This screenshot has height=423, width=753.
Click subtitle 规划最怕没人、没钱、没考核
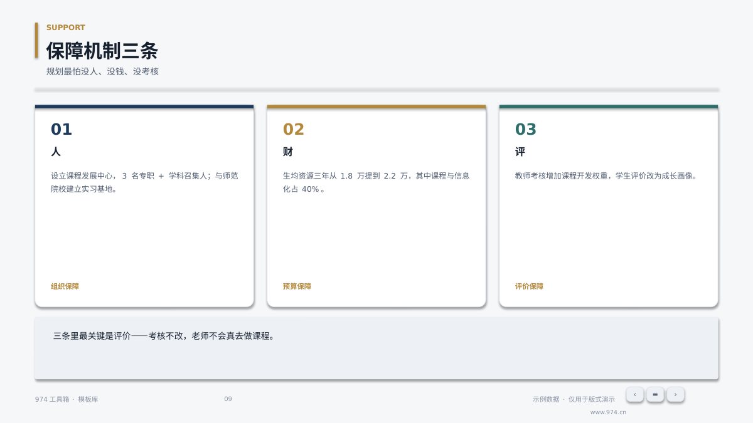(102, 71)
